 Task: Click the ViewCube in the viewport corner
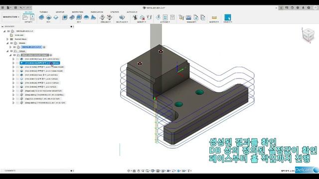(308, 35)
